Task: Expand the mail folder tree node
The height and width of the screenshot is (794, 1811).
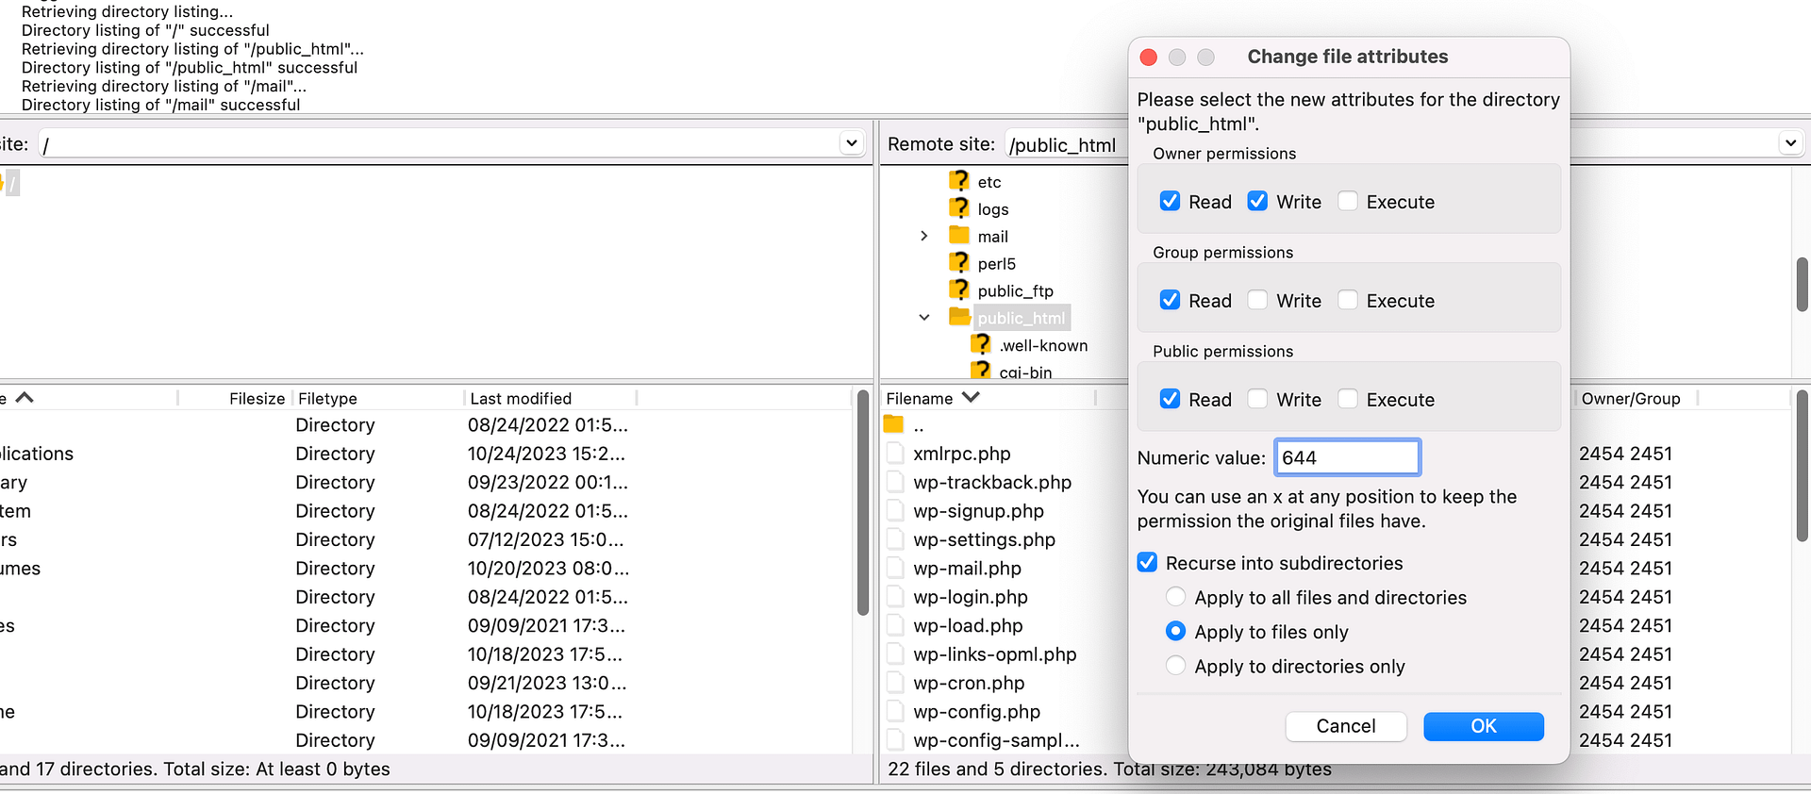Action: point(924,236)
